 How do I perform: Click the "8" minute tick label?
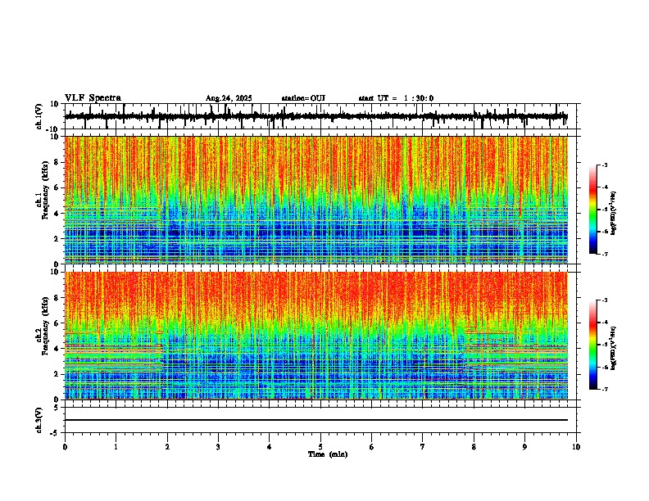click(x=474, y=447)
